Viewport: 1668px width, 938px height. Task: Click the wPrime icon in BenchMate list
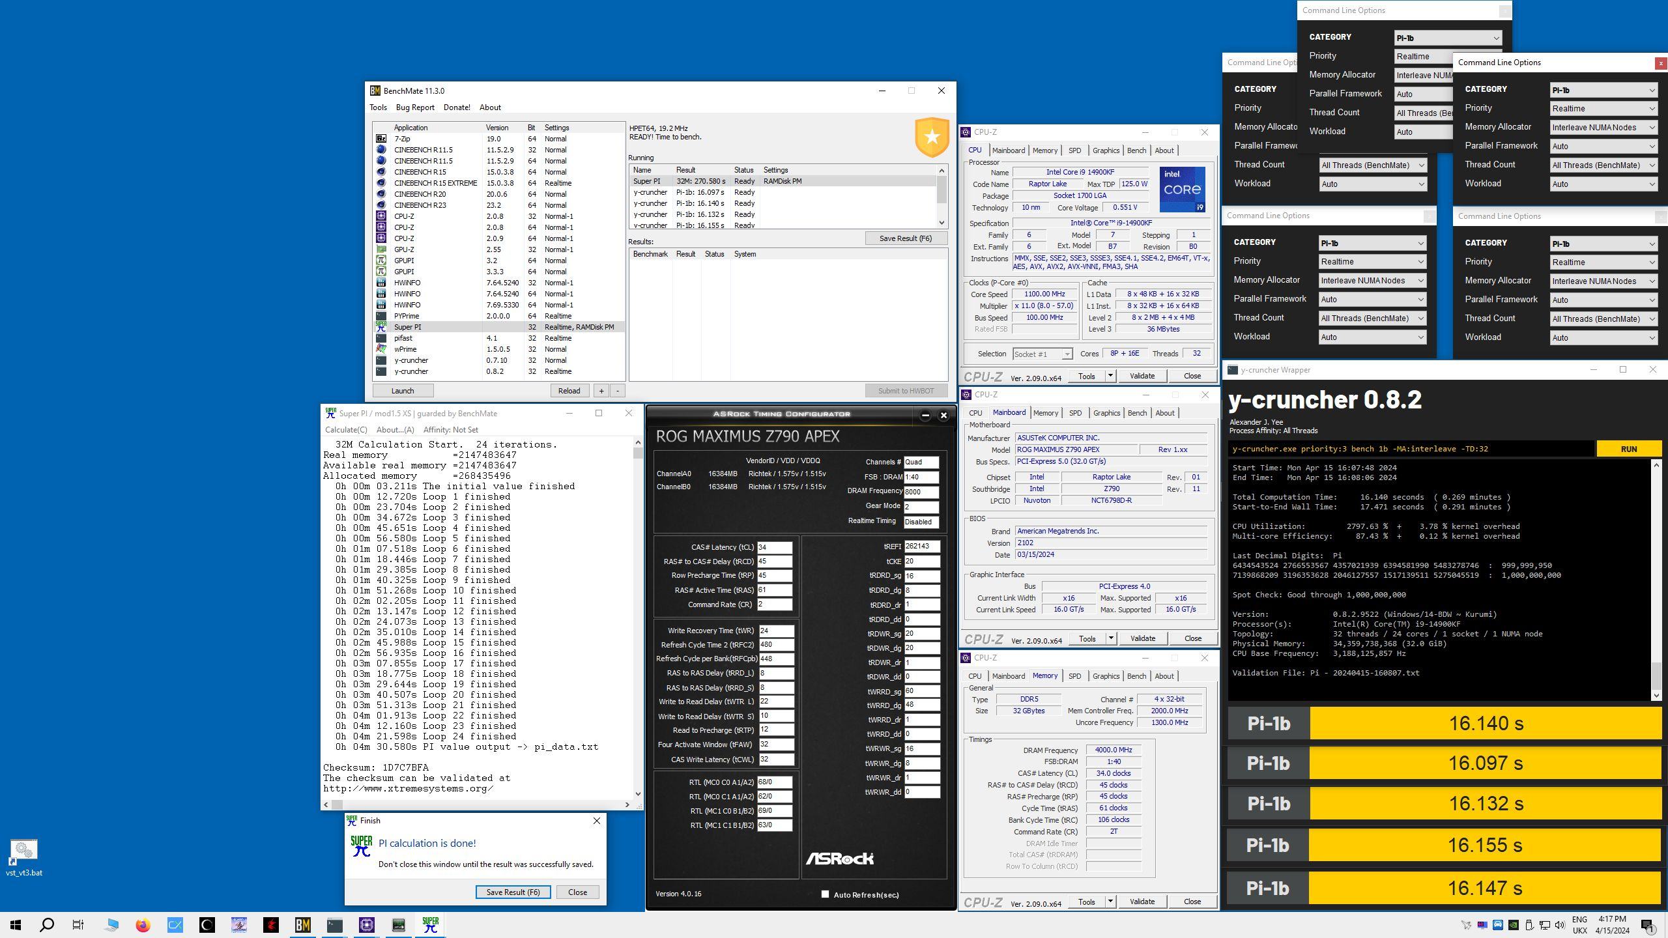[x=381, y=349]
